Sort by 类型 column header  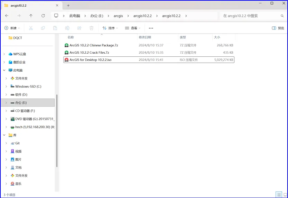tap(183, 37)
